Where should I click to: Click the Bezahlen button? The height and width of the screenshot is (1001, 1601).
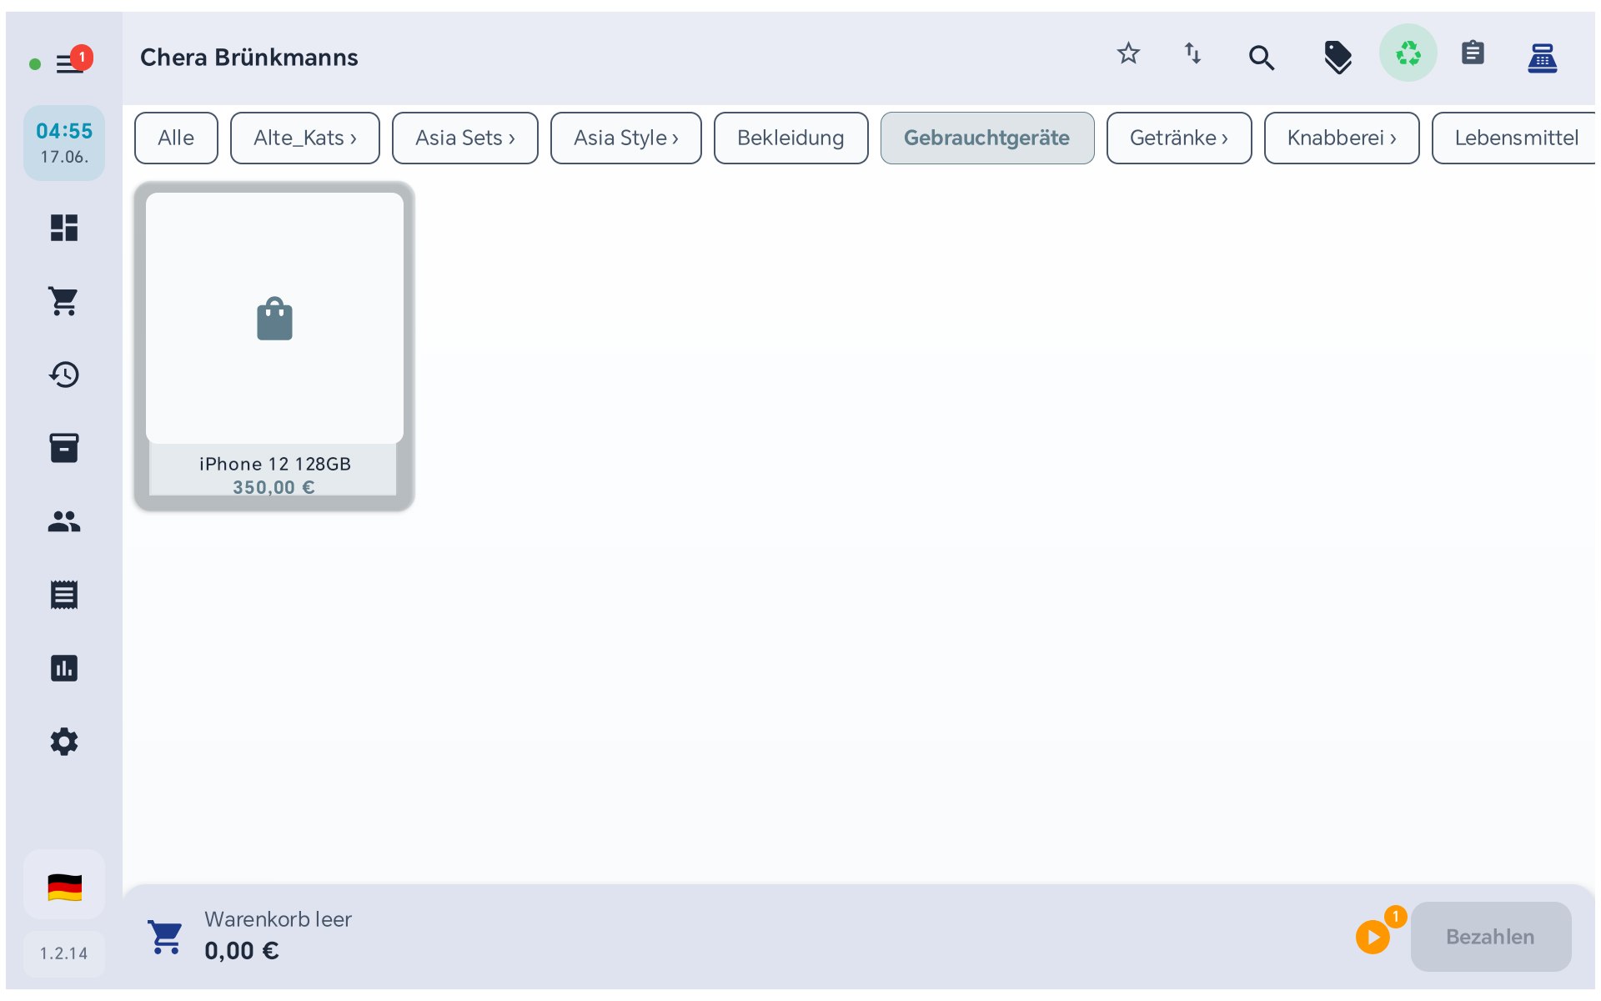pyautogui.click(x=1490, y=937)
